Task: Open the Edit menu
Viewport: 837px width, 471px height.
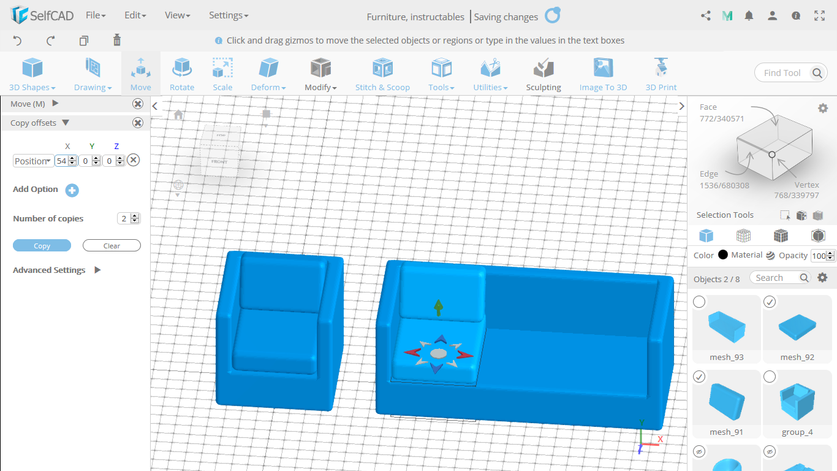Action: click(135, 15)
